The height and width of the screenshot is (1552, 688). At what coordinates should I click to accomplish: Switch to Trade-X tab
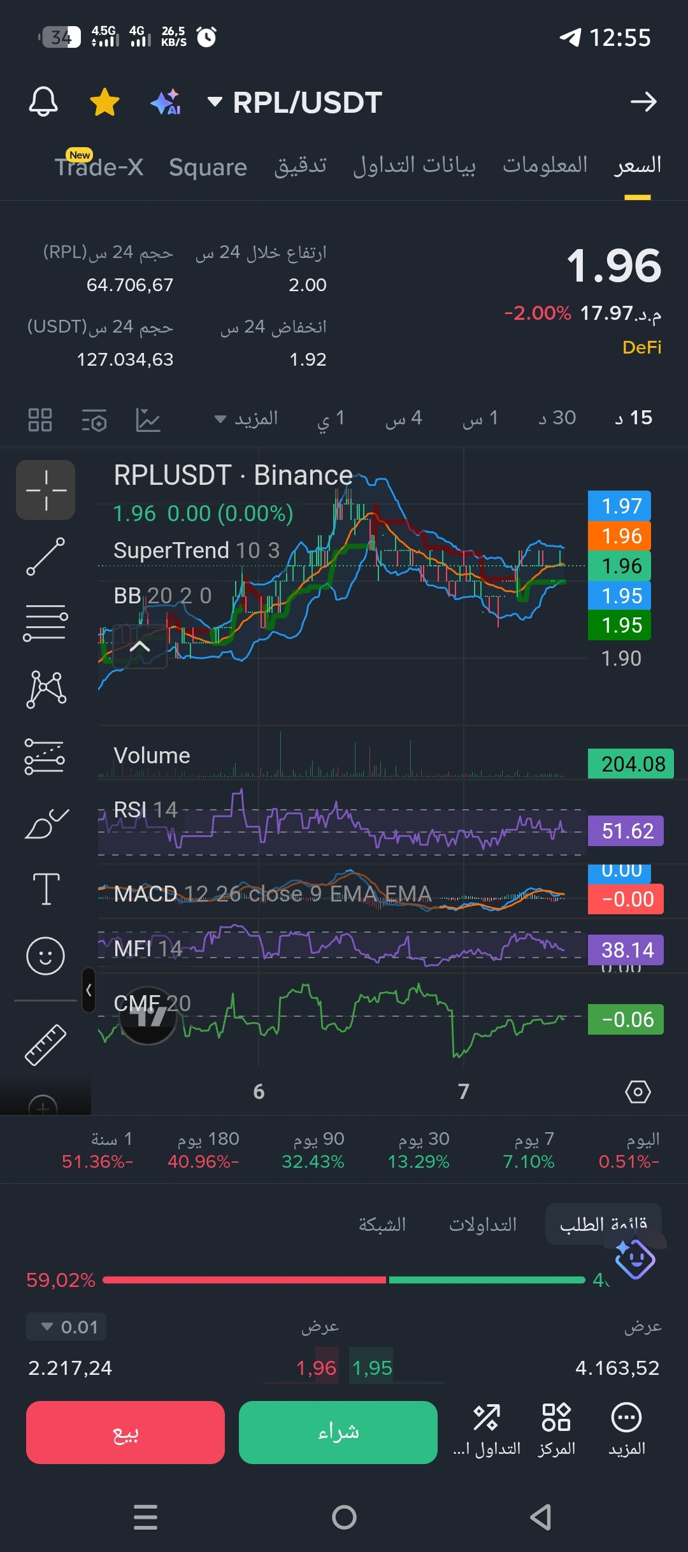[x=99, y=167]
